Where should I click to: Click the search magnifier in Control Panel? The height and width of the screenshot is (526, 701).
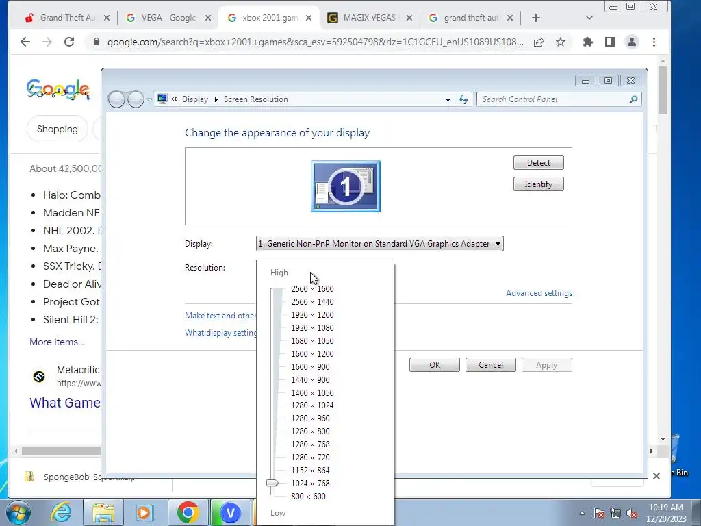pos(633,99)
